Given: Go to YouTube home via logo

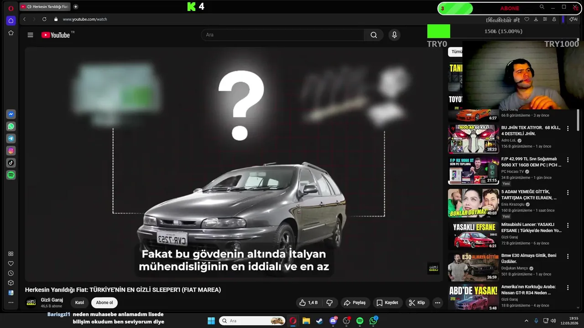Looking at the screenshot, I should [x=56, y=35].
